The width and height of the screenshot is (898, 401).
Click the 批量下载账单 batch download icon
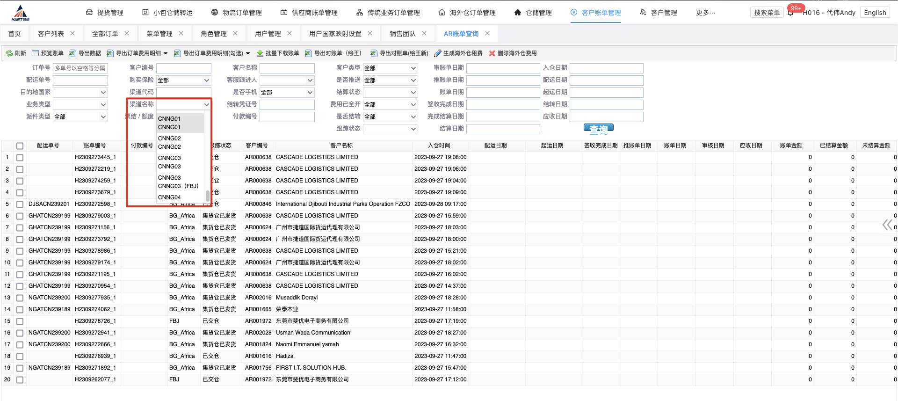coord(260,53)
